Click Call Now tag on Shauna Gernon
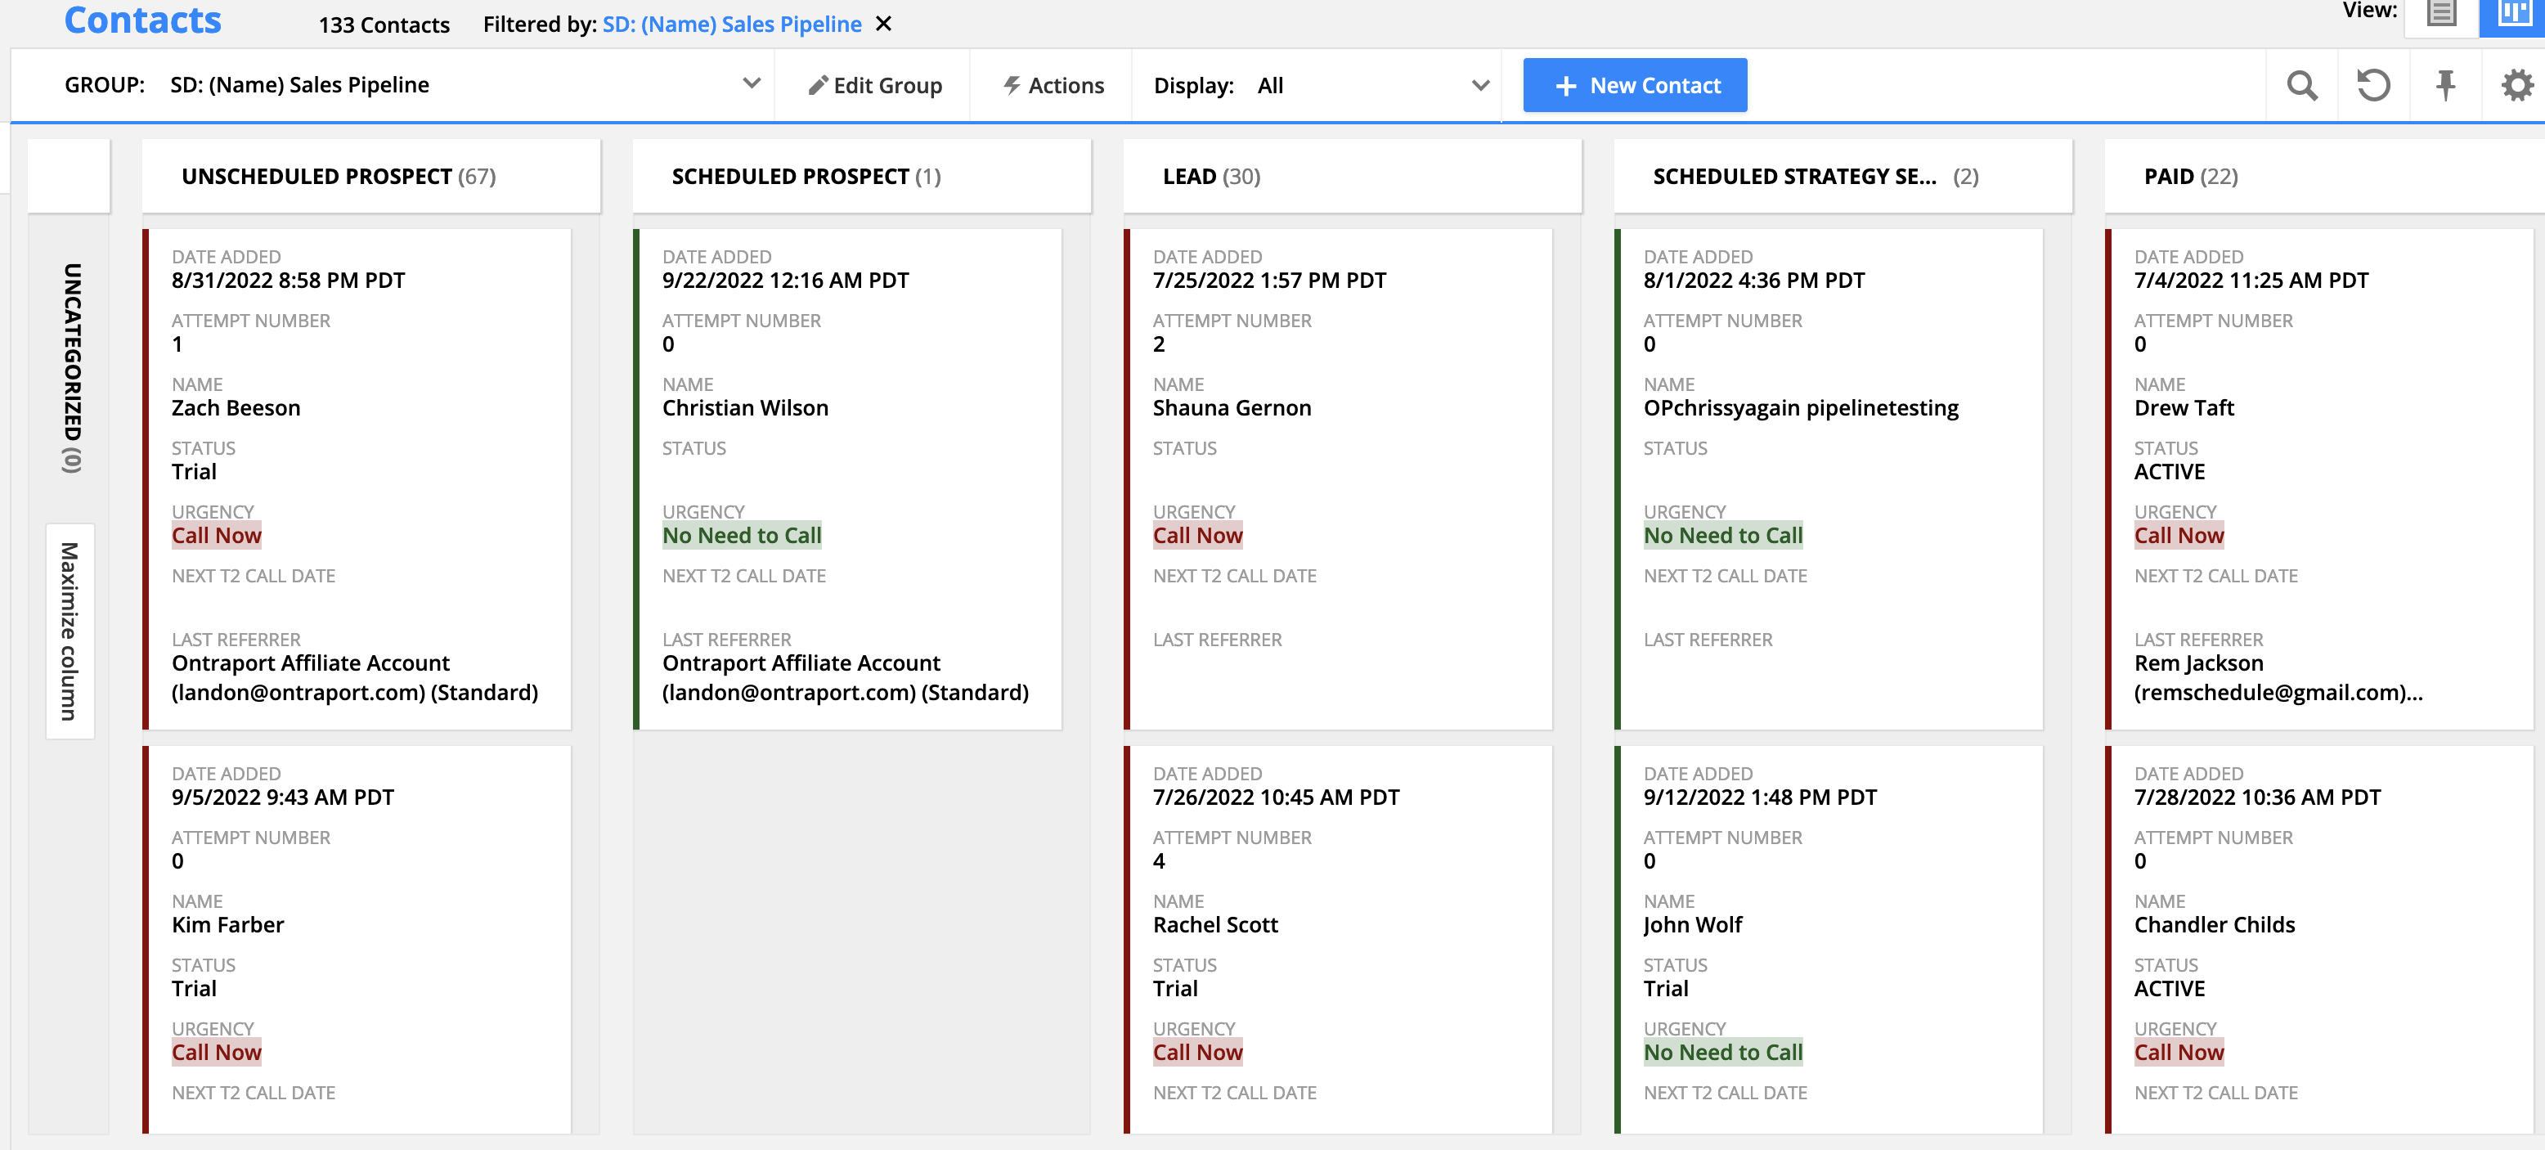This screenshot has width=2545, height=1150. click(1197, 536)
